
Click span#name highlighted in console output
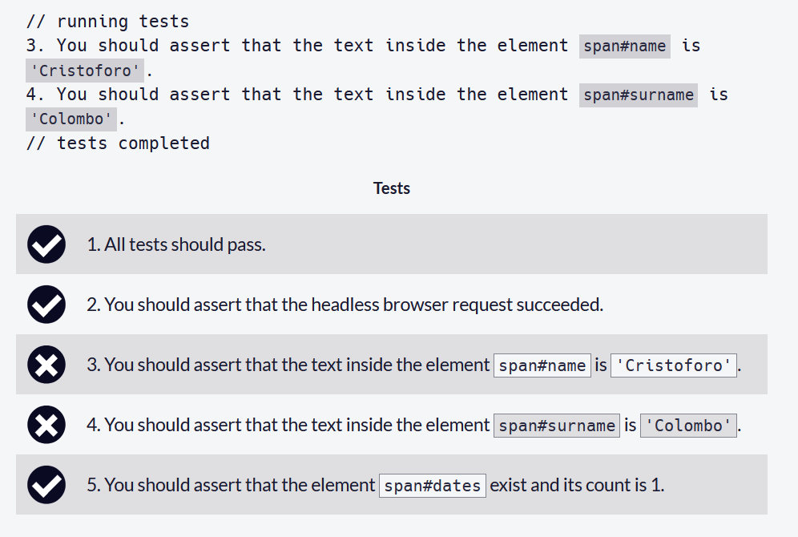tap(624, 46)
